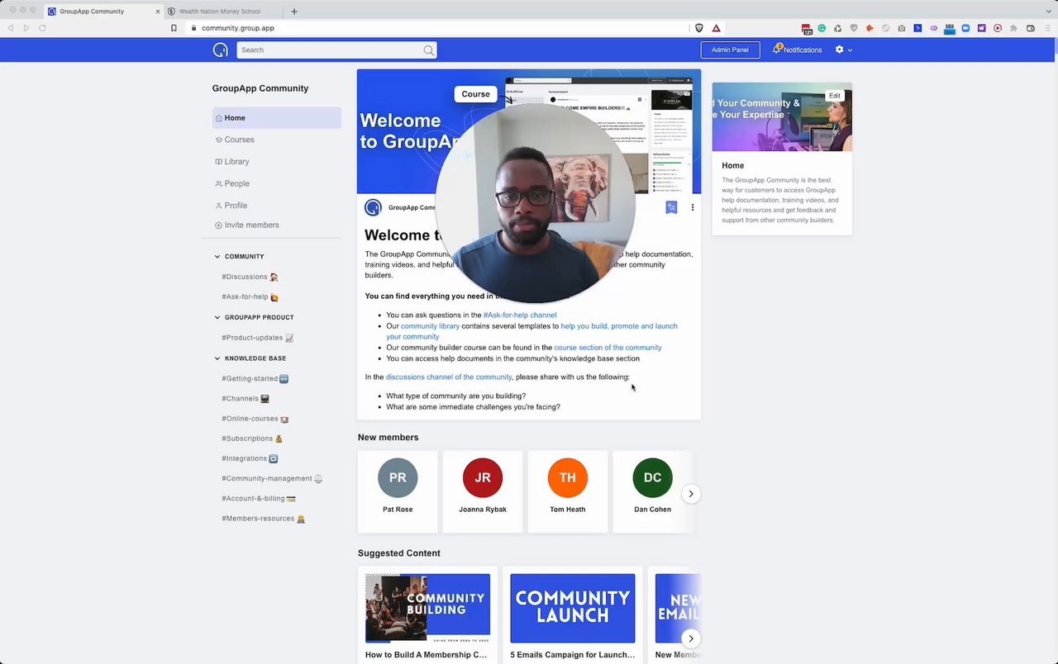Open Pat Rose member card
The image size is (1058, 664).
(398, 491)
